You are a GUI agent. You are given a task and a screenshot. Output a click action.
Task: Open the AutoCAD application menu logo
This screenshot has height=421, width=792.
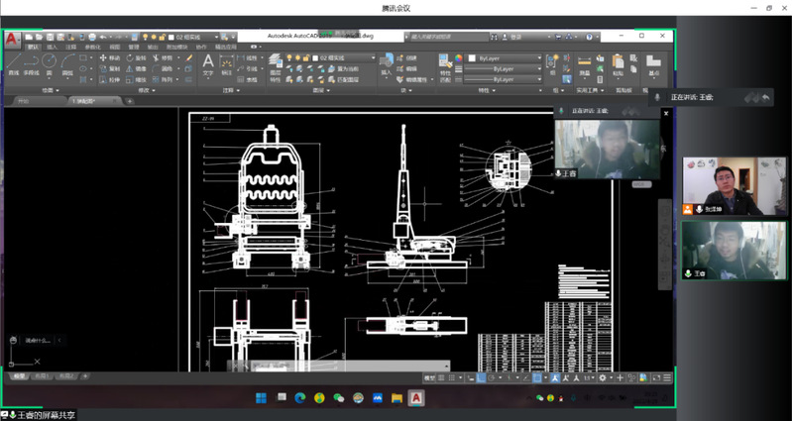point(12,38)
